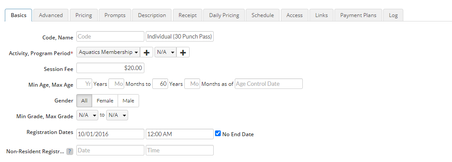Click the Min Age, Max Age label

[x=51, y=85]
